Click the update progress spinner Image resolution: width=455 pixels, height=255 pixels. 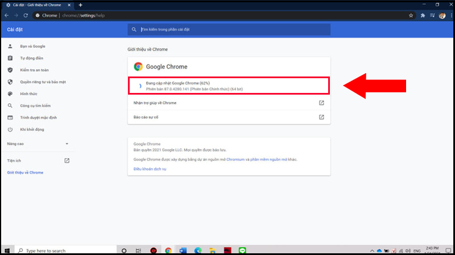tap(140, 86)
